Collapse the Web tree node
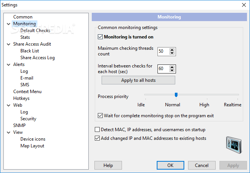 click(8, 106)
